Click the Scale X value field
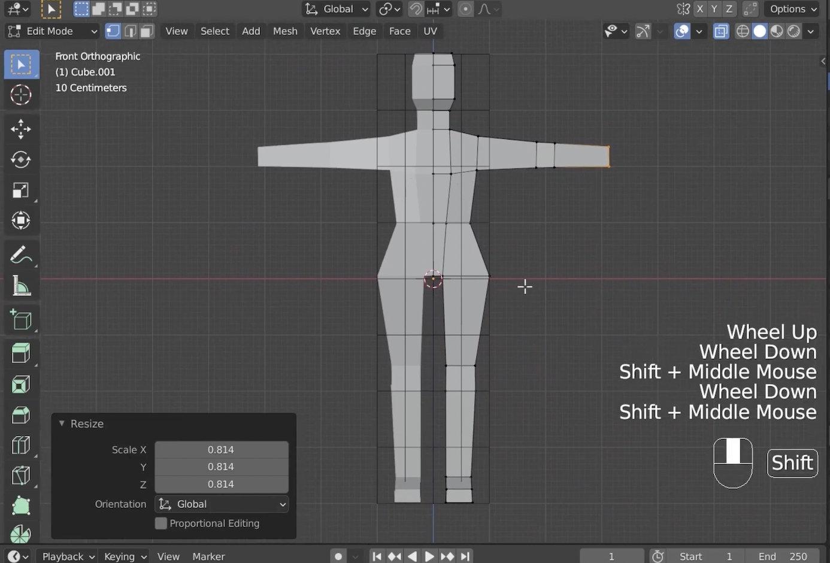 tap(221, 450)
